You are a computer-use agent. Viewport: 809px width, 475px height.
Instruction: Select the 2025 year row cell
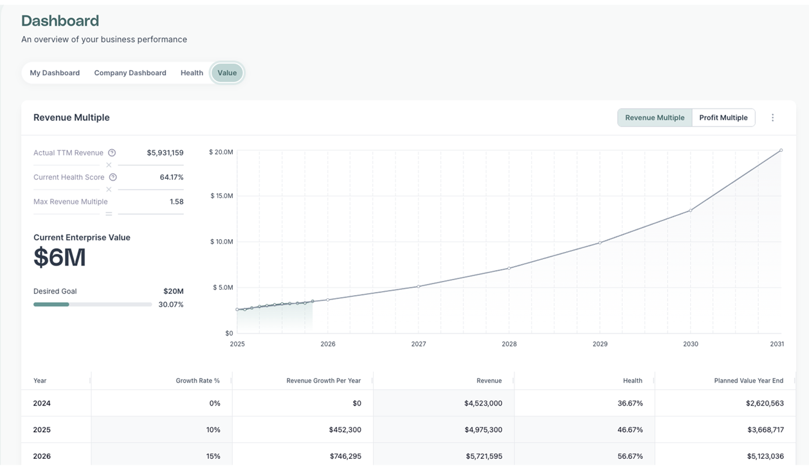(x=56, y=429)
